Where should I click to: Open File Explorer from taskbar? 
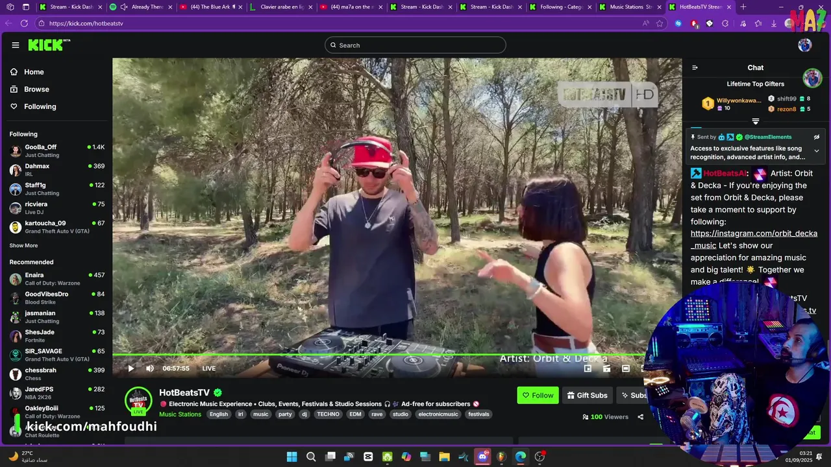[x=444, y=457]
